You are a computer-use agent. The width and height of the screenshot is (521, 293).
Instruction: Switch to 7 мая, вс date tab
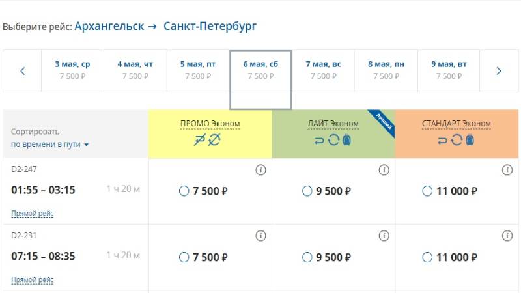pos(323,70)
